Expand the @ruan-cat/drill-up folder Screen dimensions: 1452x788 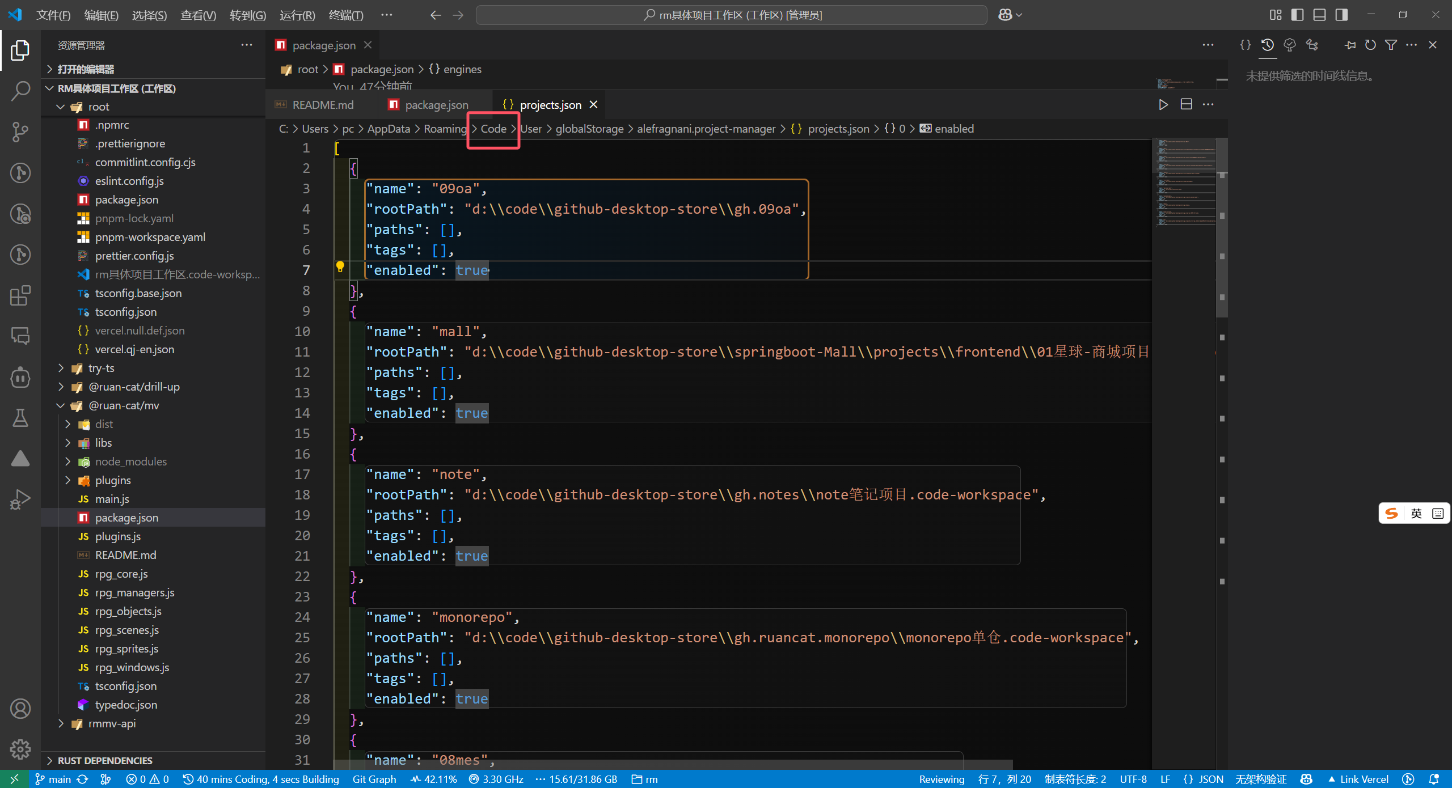click(153, 387)
